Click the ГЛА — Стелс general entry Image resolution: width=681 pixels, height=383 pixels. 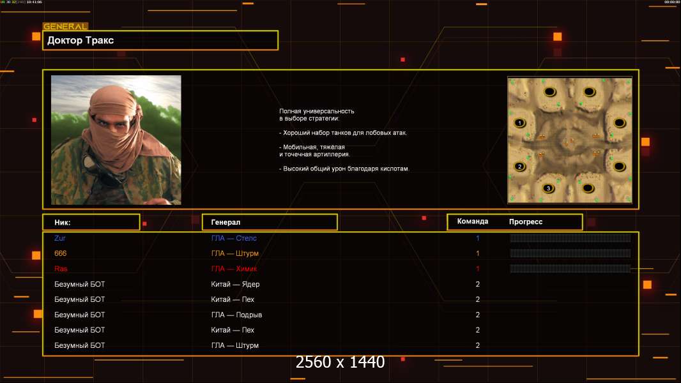pos(234,238)
